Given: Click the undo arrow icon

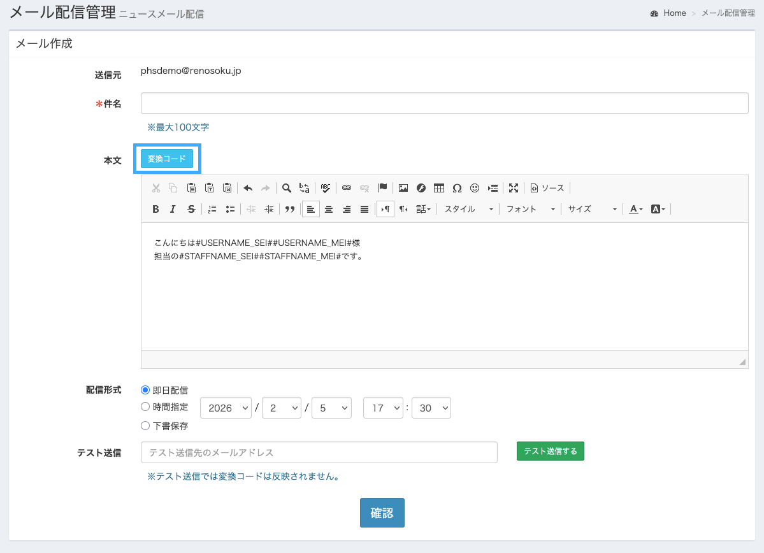Looking at the screenshot, I should (x=248, y=188).
